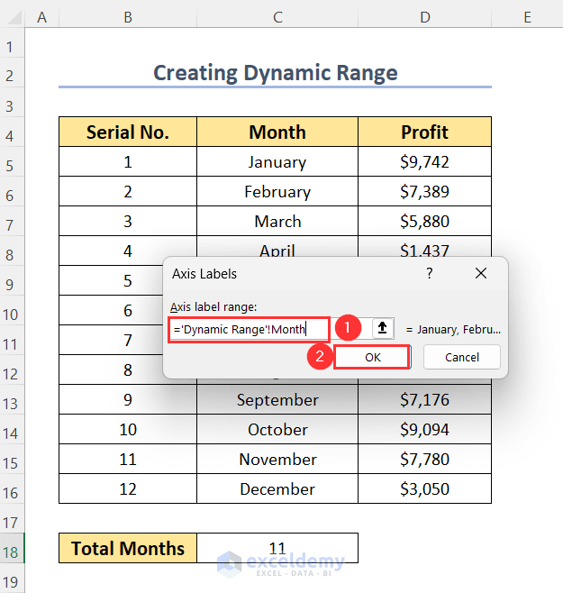Close the Axis Labels dialog
Screen dimensions: 563x593
point(481,273)
